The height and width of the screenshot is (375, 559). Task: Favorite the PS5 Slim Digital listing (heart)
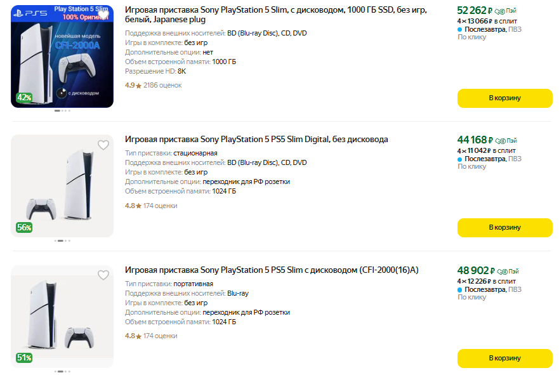103,145
